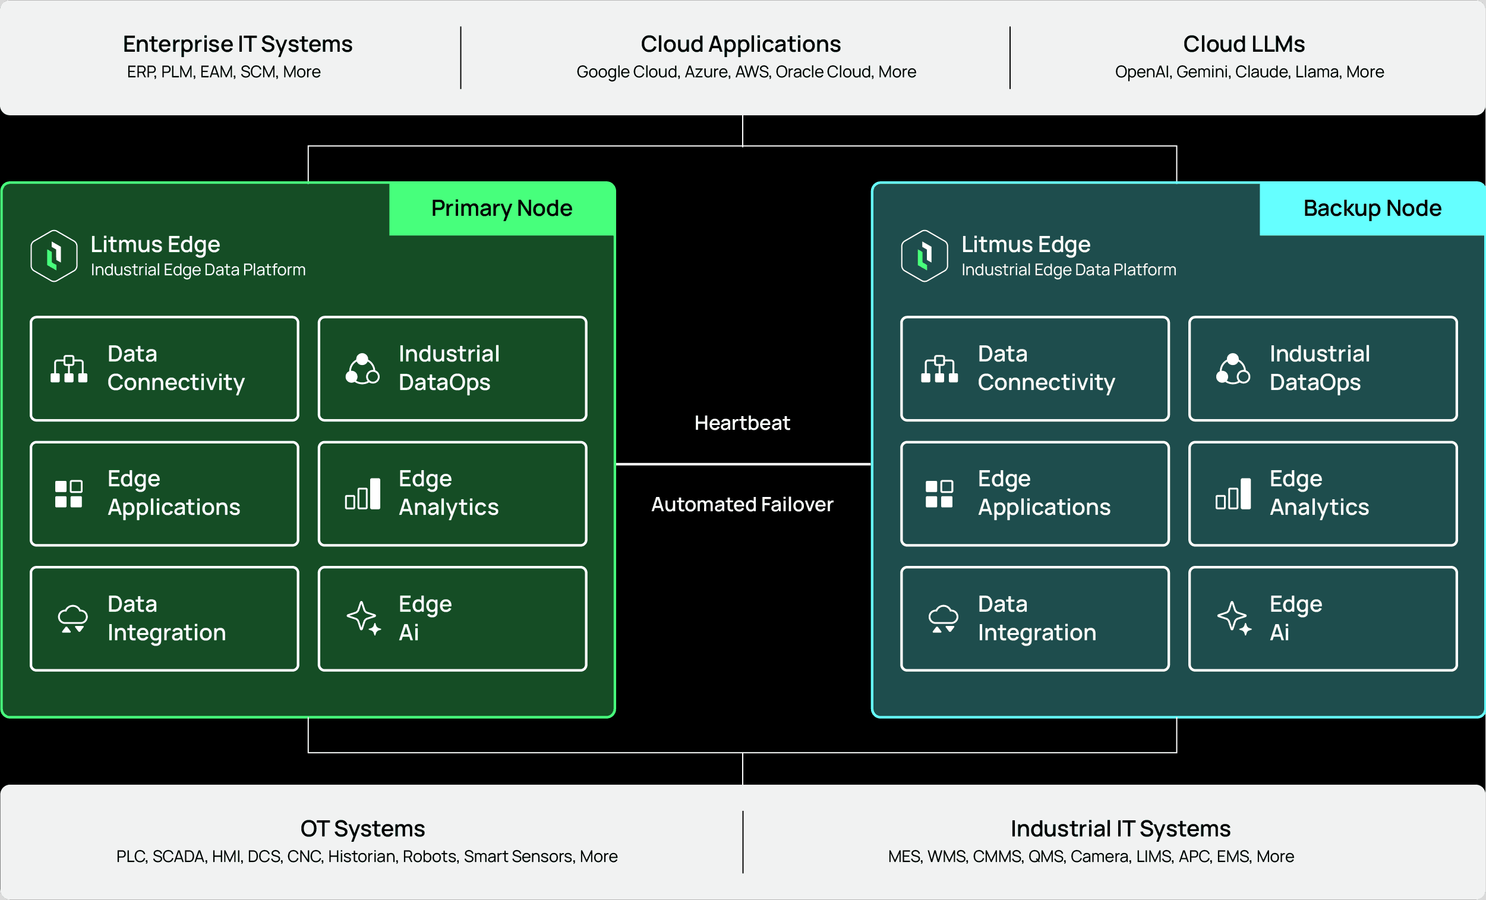Open Edge Analytics label in Backup Node
The image size is (1486, 900).
[1319, 493]
